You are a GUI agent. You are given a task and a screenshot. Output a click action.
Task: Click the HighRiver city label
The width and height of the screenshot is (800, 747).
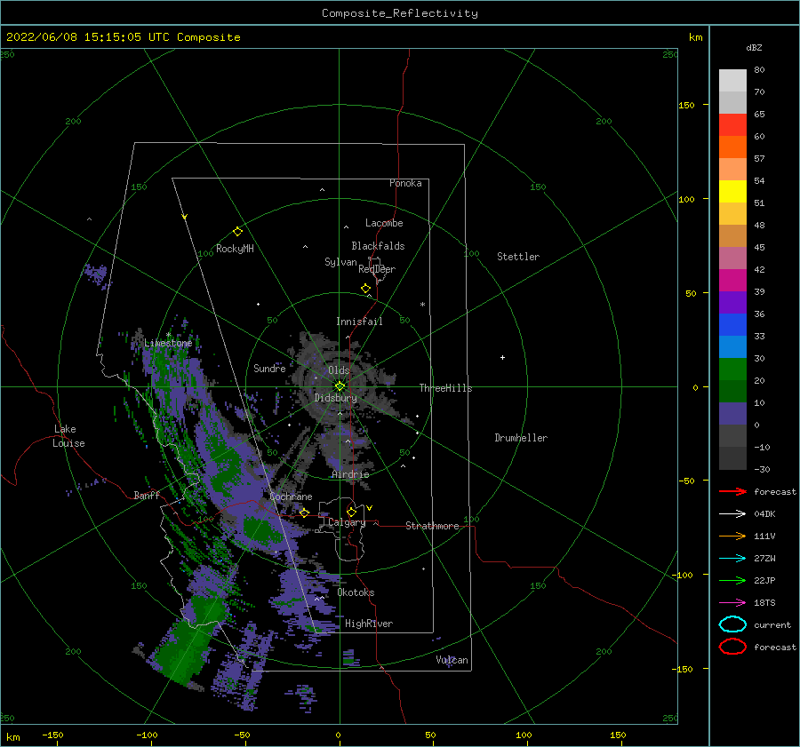click(x=369, y=624)
